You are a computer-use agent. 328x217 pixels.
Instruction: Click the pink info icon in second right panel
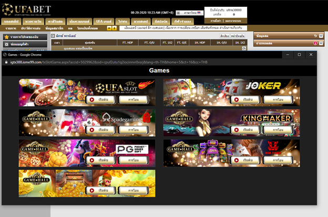(315, 43)
